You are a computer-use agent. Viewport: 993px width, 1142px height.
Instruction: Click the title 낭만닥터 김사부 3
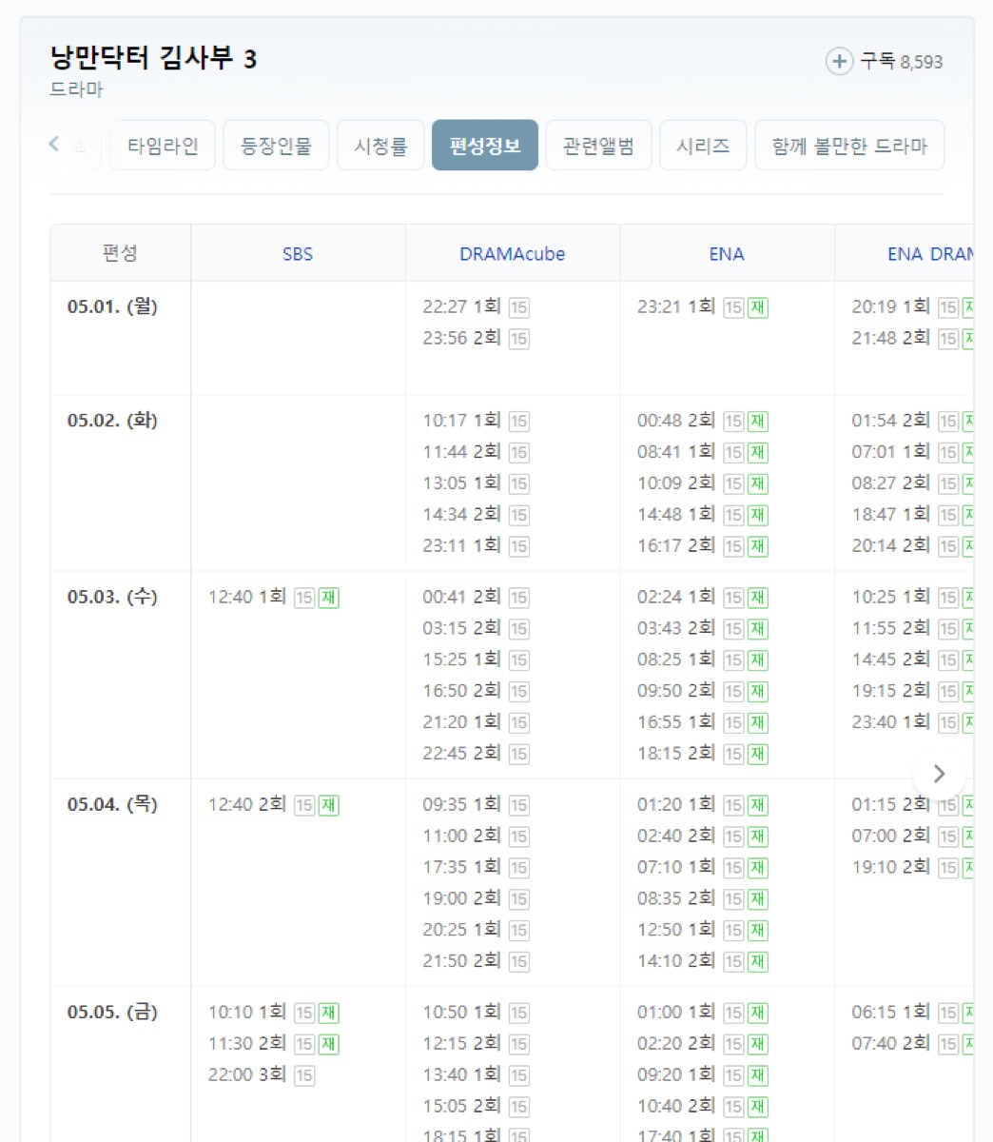pyautogui.click(x=153, y=58)
